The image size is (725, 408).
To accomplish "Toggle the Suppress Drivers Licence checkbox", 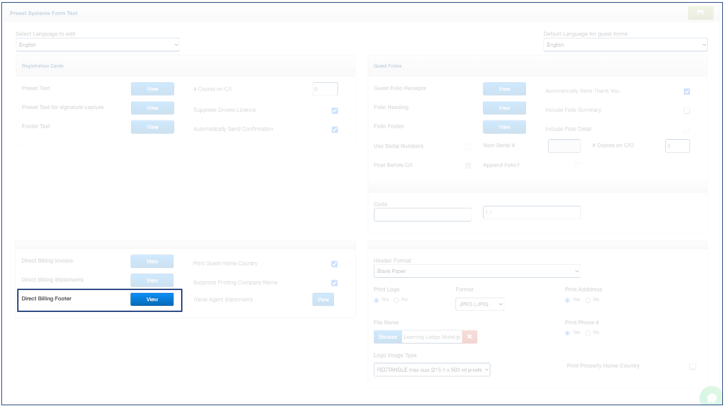I will click(x=335, y=110).
